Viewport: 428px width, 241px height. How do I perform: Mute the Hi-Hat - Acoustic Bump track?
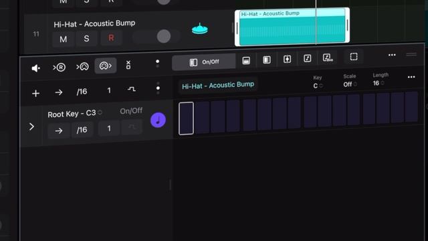tap(64, 39)
